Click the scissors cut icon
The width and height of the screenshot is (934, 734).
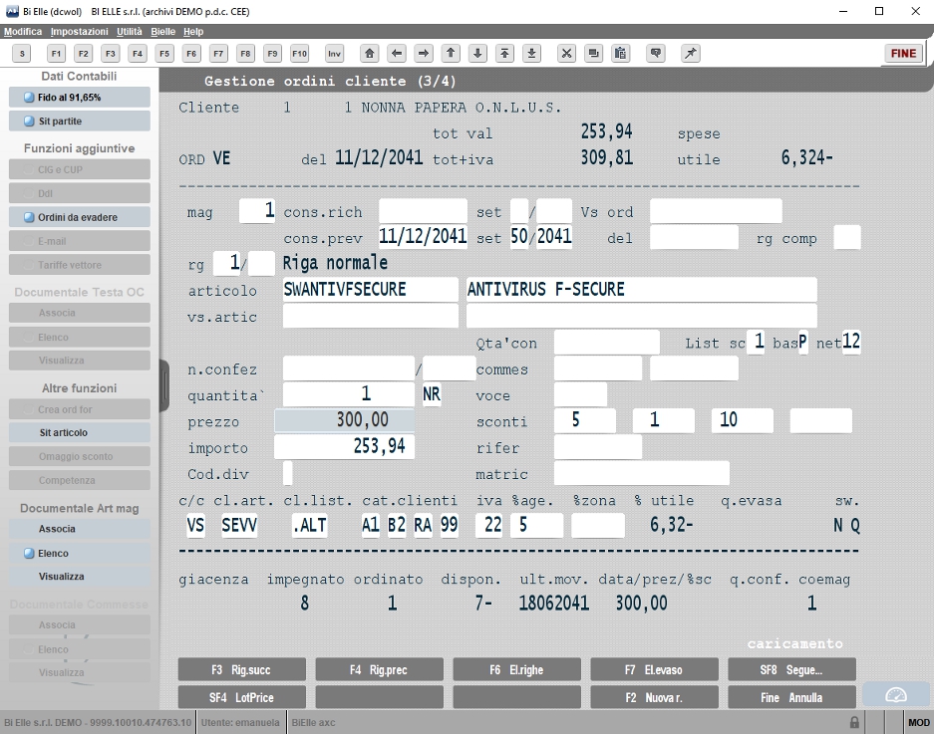pyautogui.click(x=566, y=54)
